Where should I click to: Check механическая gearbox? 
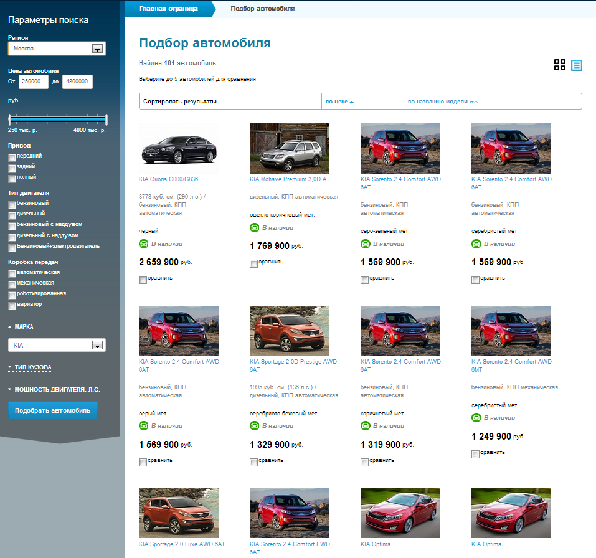12,285
